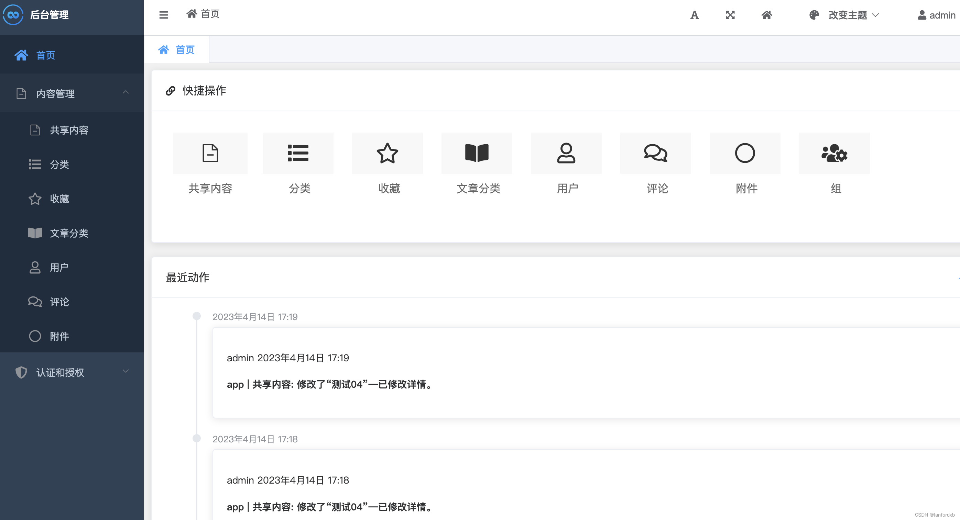Click the 组 users-gear icon shortcut
960x520 pixels.
point(834,153)
